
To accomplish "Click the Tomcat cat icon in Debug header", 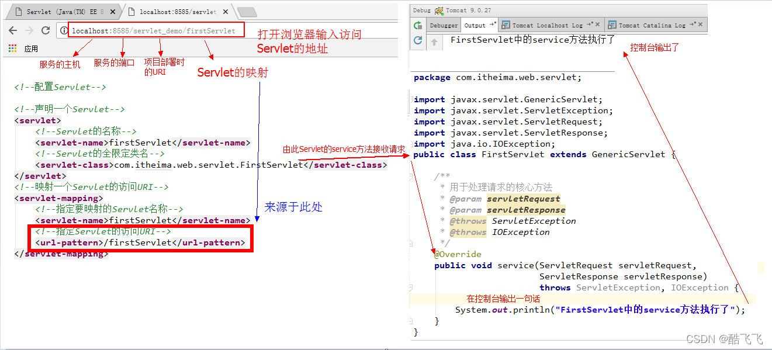I will pos(439,10).
